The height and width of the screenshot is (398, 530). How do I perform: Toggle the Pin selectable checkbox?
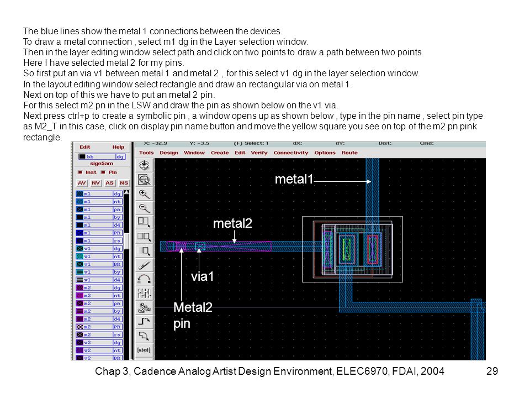tap(103, 172)
